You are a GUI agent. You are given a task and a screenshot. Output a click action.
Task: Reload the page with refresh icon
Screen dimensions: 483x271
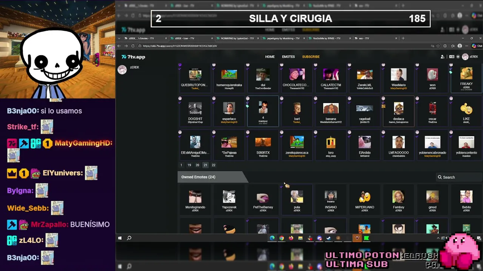pyautogui.click(x=133, y=46)
